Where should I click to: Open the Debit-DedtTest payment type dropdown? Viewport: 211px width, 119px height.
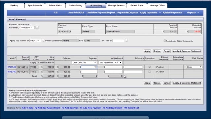tap(84, 63)
